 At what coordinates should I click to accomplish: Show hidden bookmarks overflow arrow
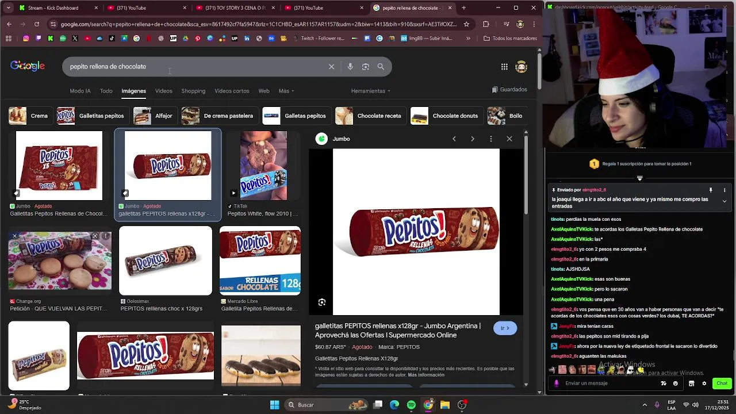click(x=468, y=39)
